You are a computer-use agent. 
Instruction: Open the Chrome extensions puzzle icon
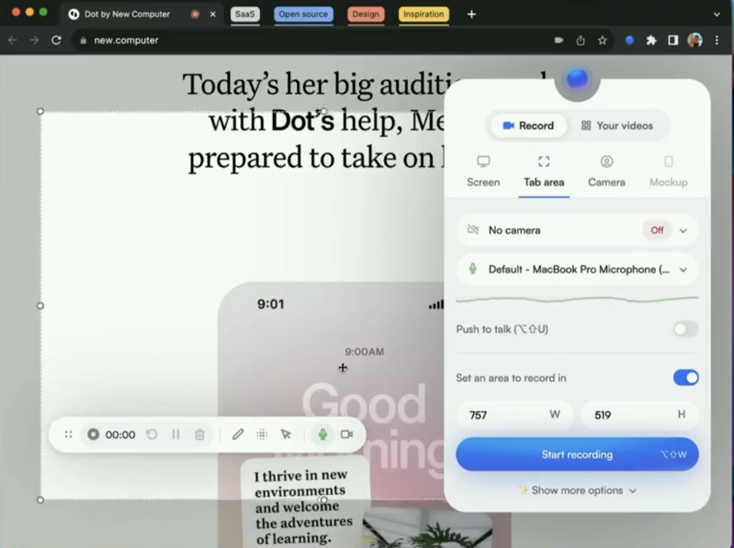click(x=651, y=40)
